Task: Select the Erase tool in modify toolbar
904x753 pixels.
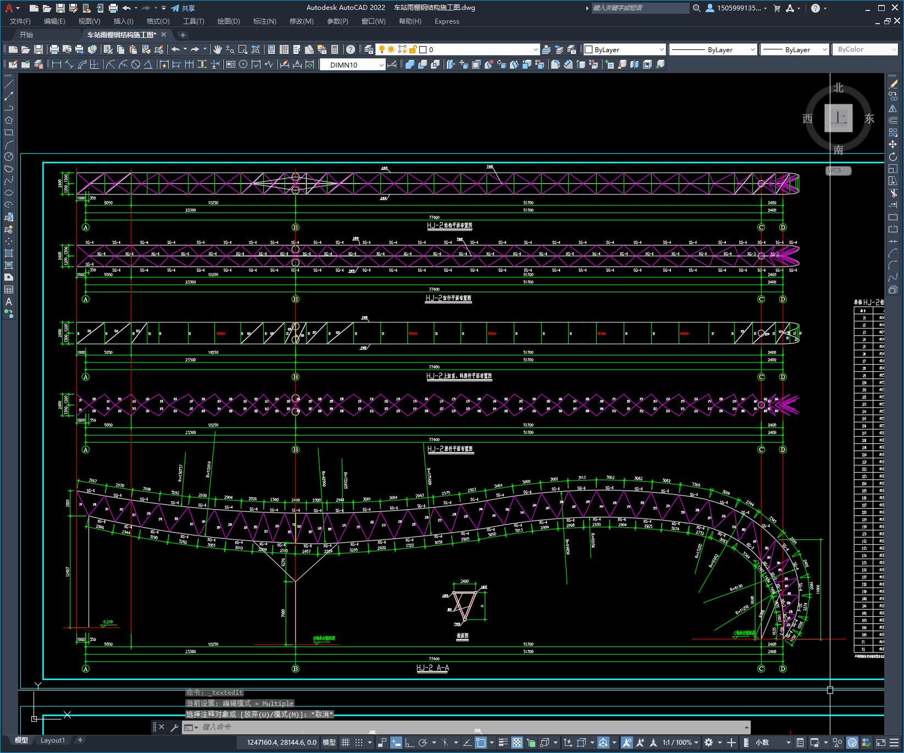Action: pos(893,84)
